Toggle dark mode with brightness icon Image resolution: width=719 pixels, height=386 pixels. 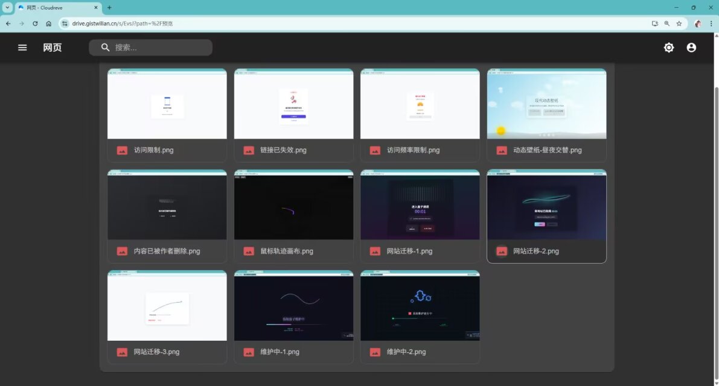coord(669,48)
